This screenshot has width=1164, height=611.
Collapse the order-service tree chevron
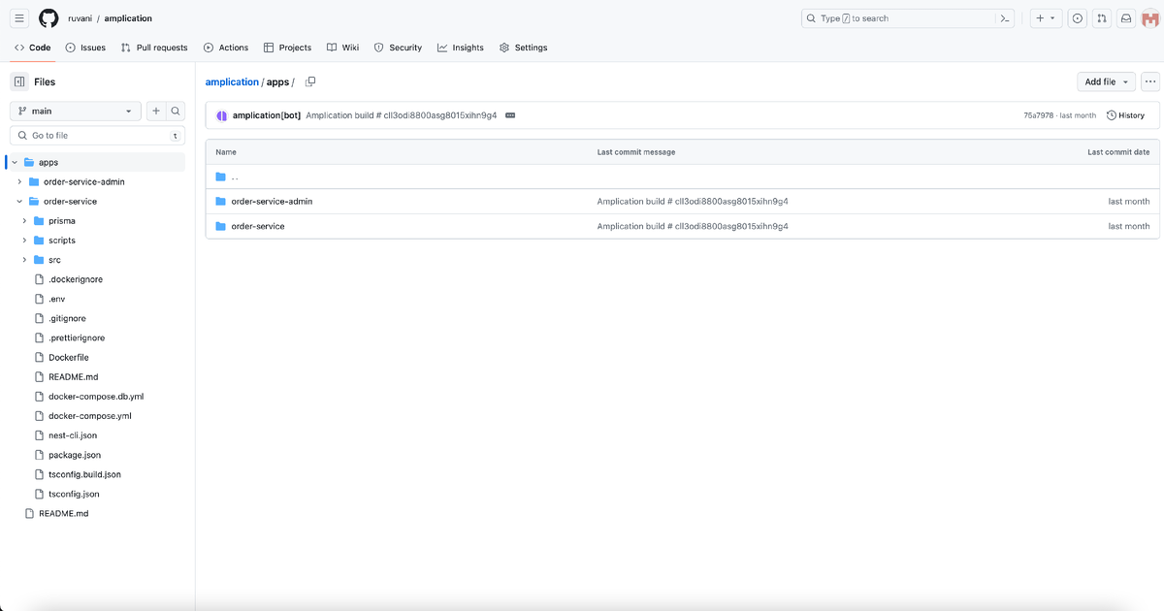[x=19, y=201]
